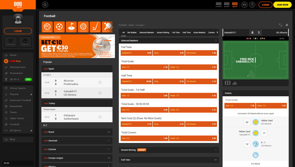Bet on Sabadell FC full time 8.00

point(136,53)
